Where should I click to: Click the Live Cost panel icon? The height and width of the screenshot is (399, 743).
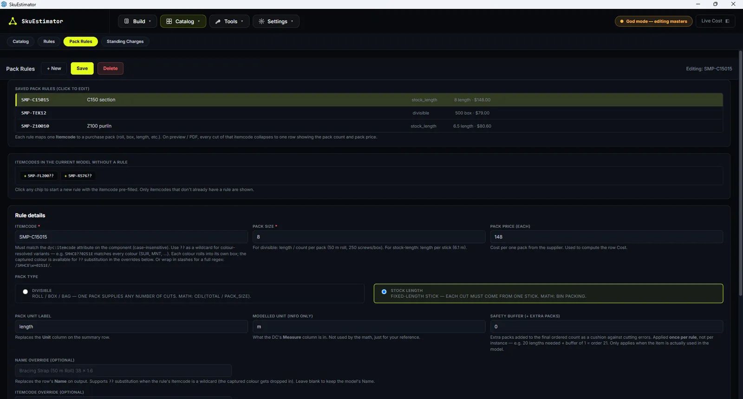click(x=727, y=21)
